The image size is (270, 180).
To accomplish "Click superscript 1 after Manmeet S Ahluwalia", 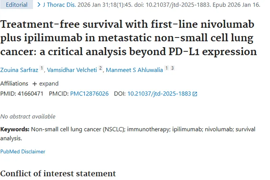I will click(x=166, y=68).
